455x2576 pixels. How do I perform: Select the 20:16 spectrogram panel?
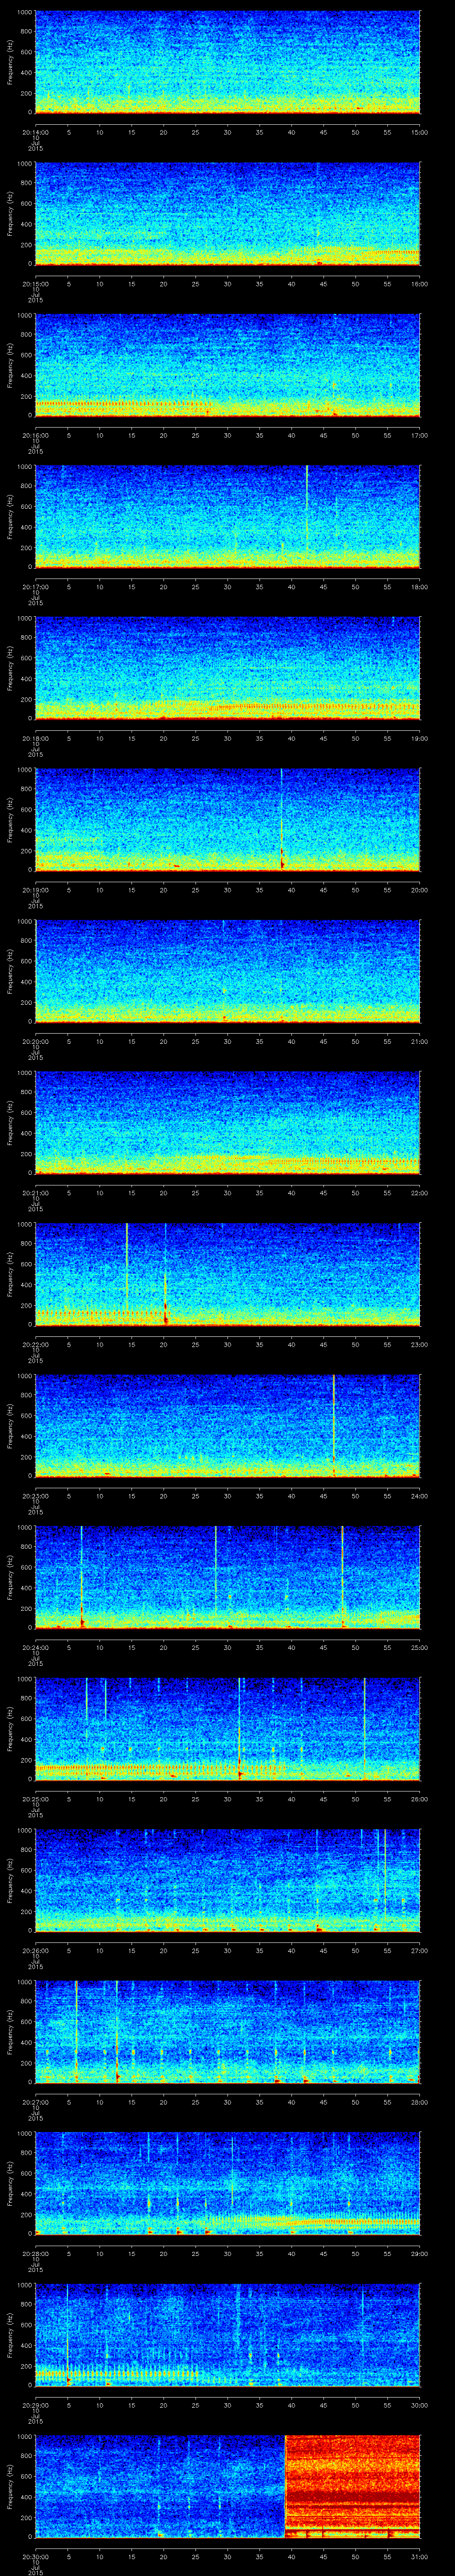pos(227,364)
